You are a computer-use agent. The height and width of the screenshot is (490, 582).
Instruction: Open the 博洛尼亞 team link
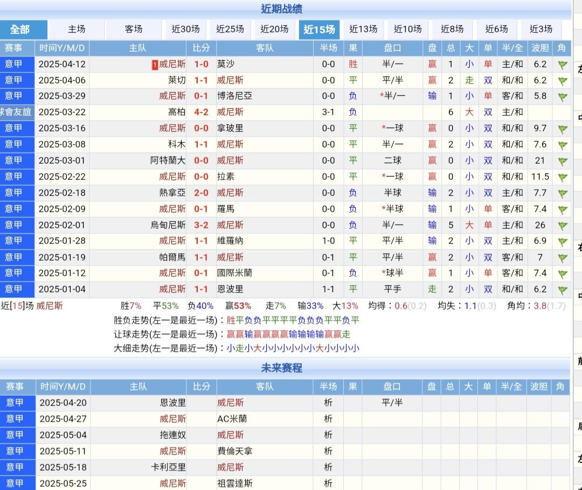234,96
